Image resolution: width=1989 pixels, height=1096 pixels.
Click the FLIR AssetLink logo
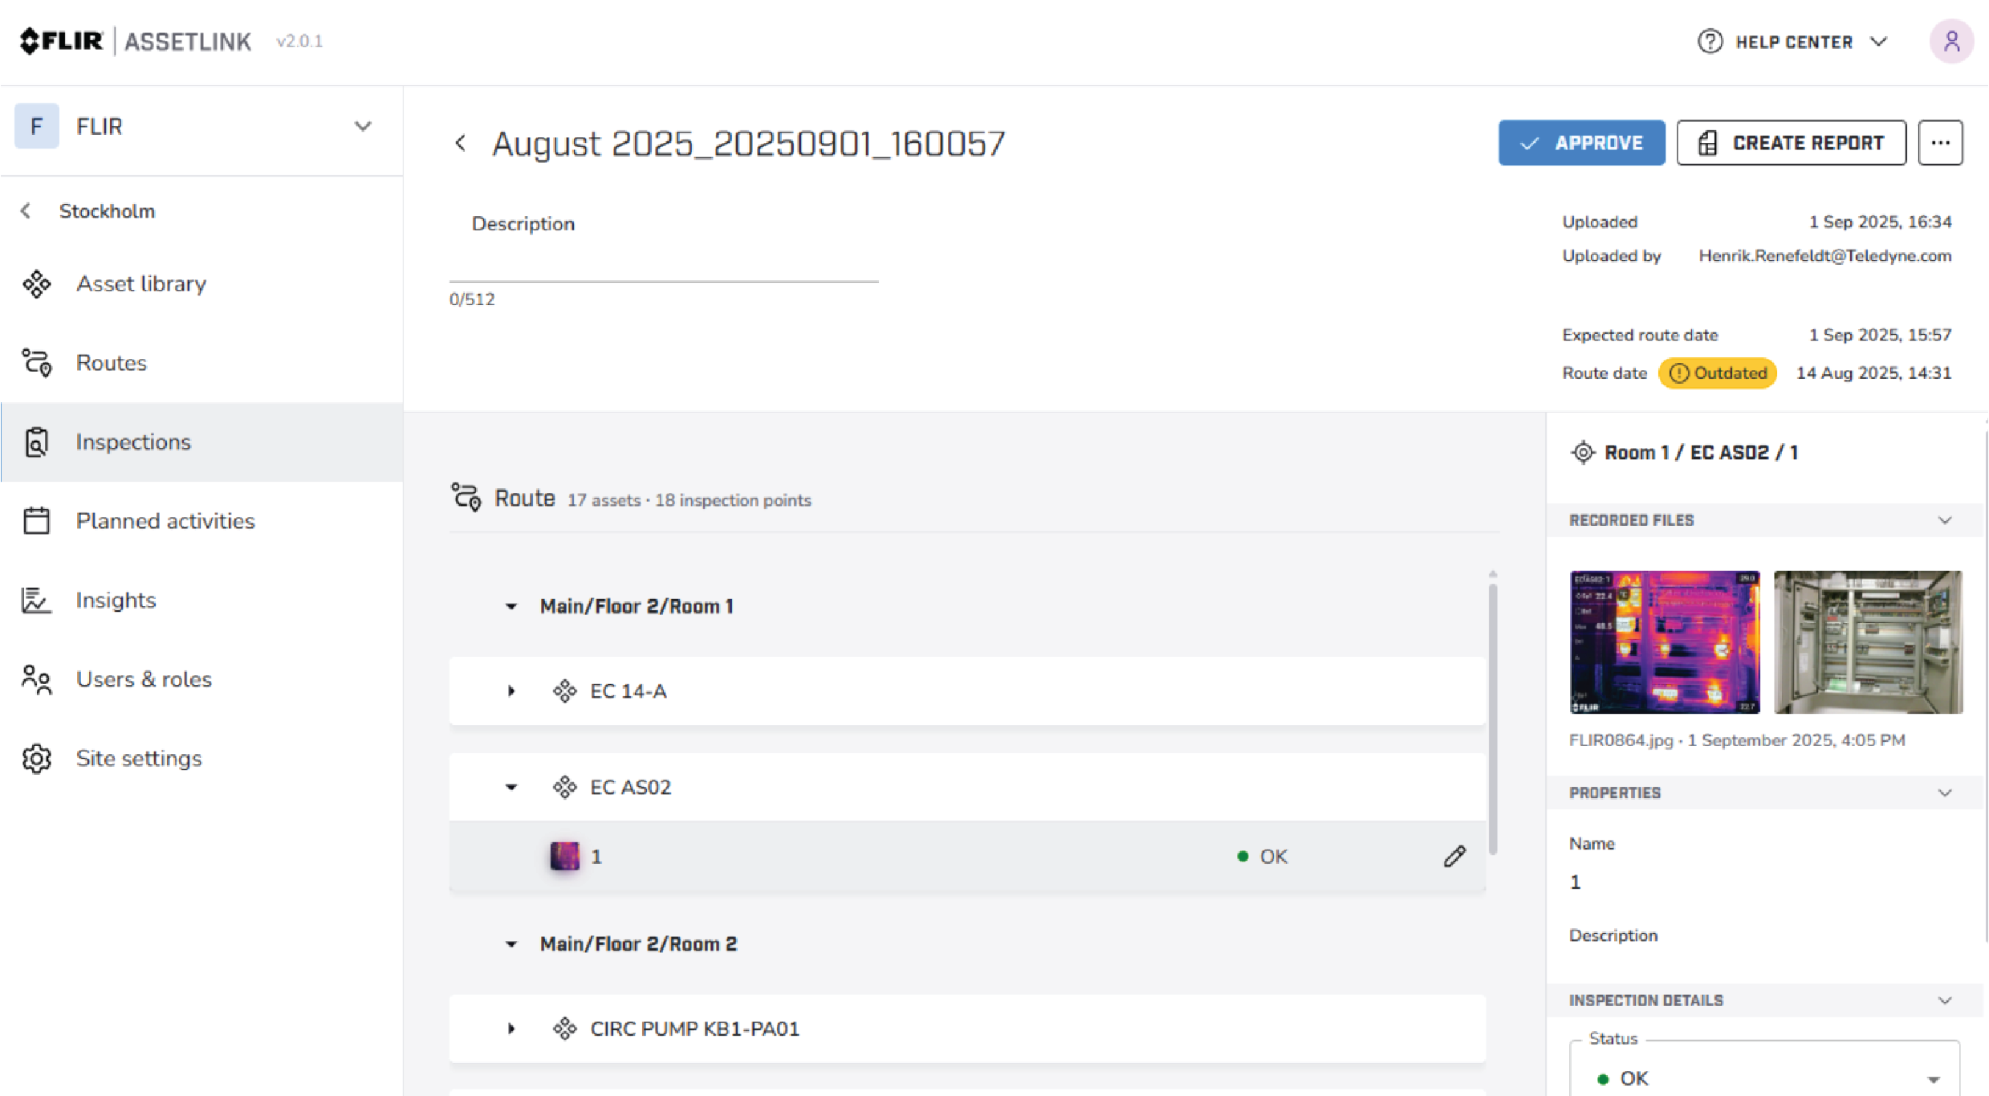[135, 41]
